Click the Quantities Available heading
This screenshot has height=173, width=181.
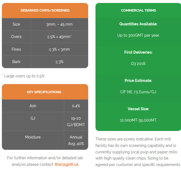(x=138, y=24)
